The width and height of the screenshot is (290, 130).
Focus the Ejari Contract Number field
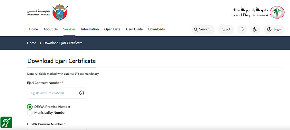tap(53, 93)
